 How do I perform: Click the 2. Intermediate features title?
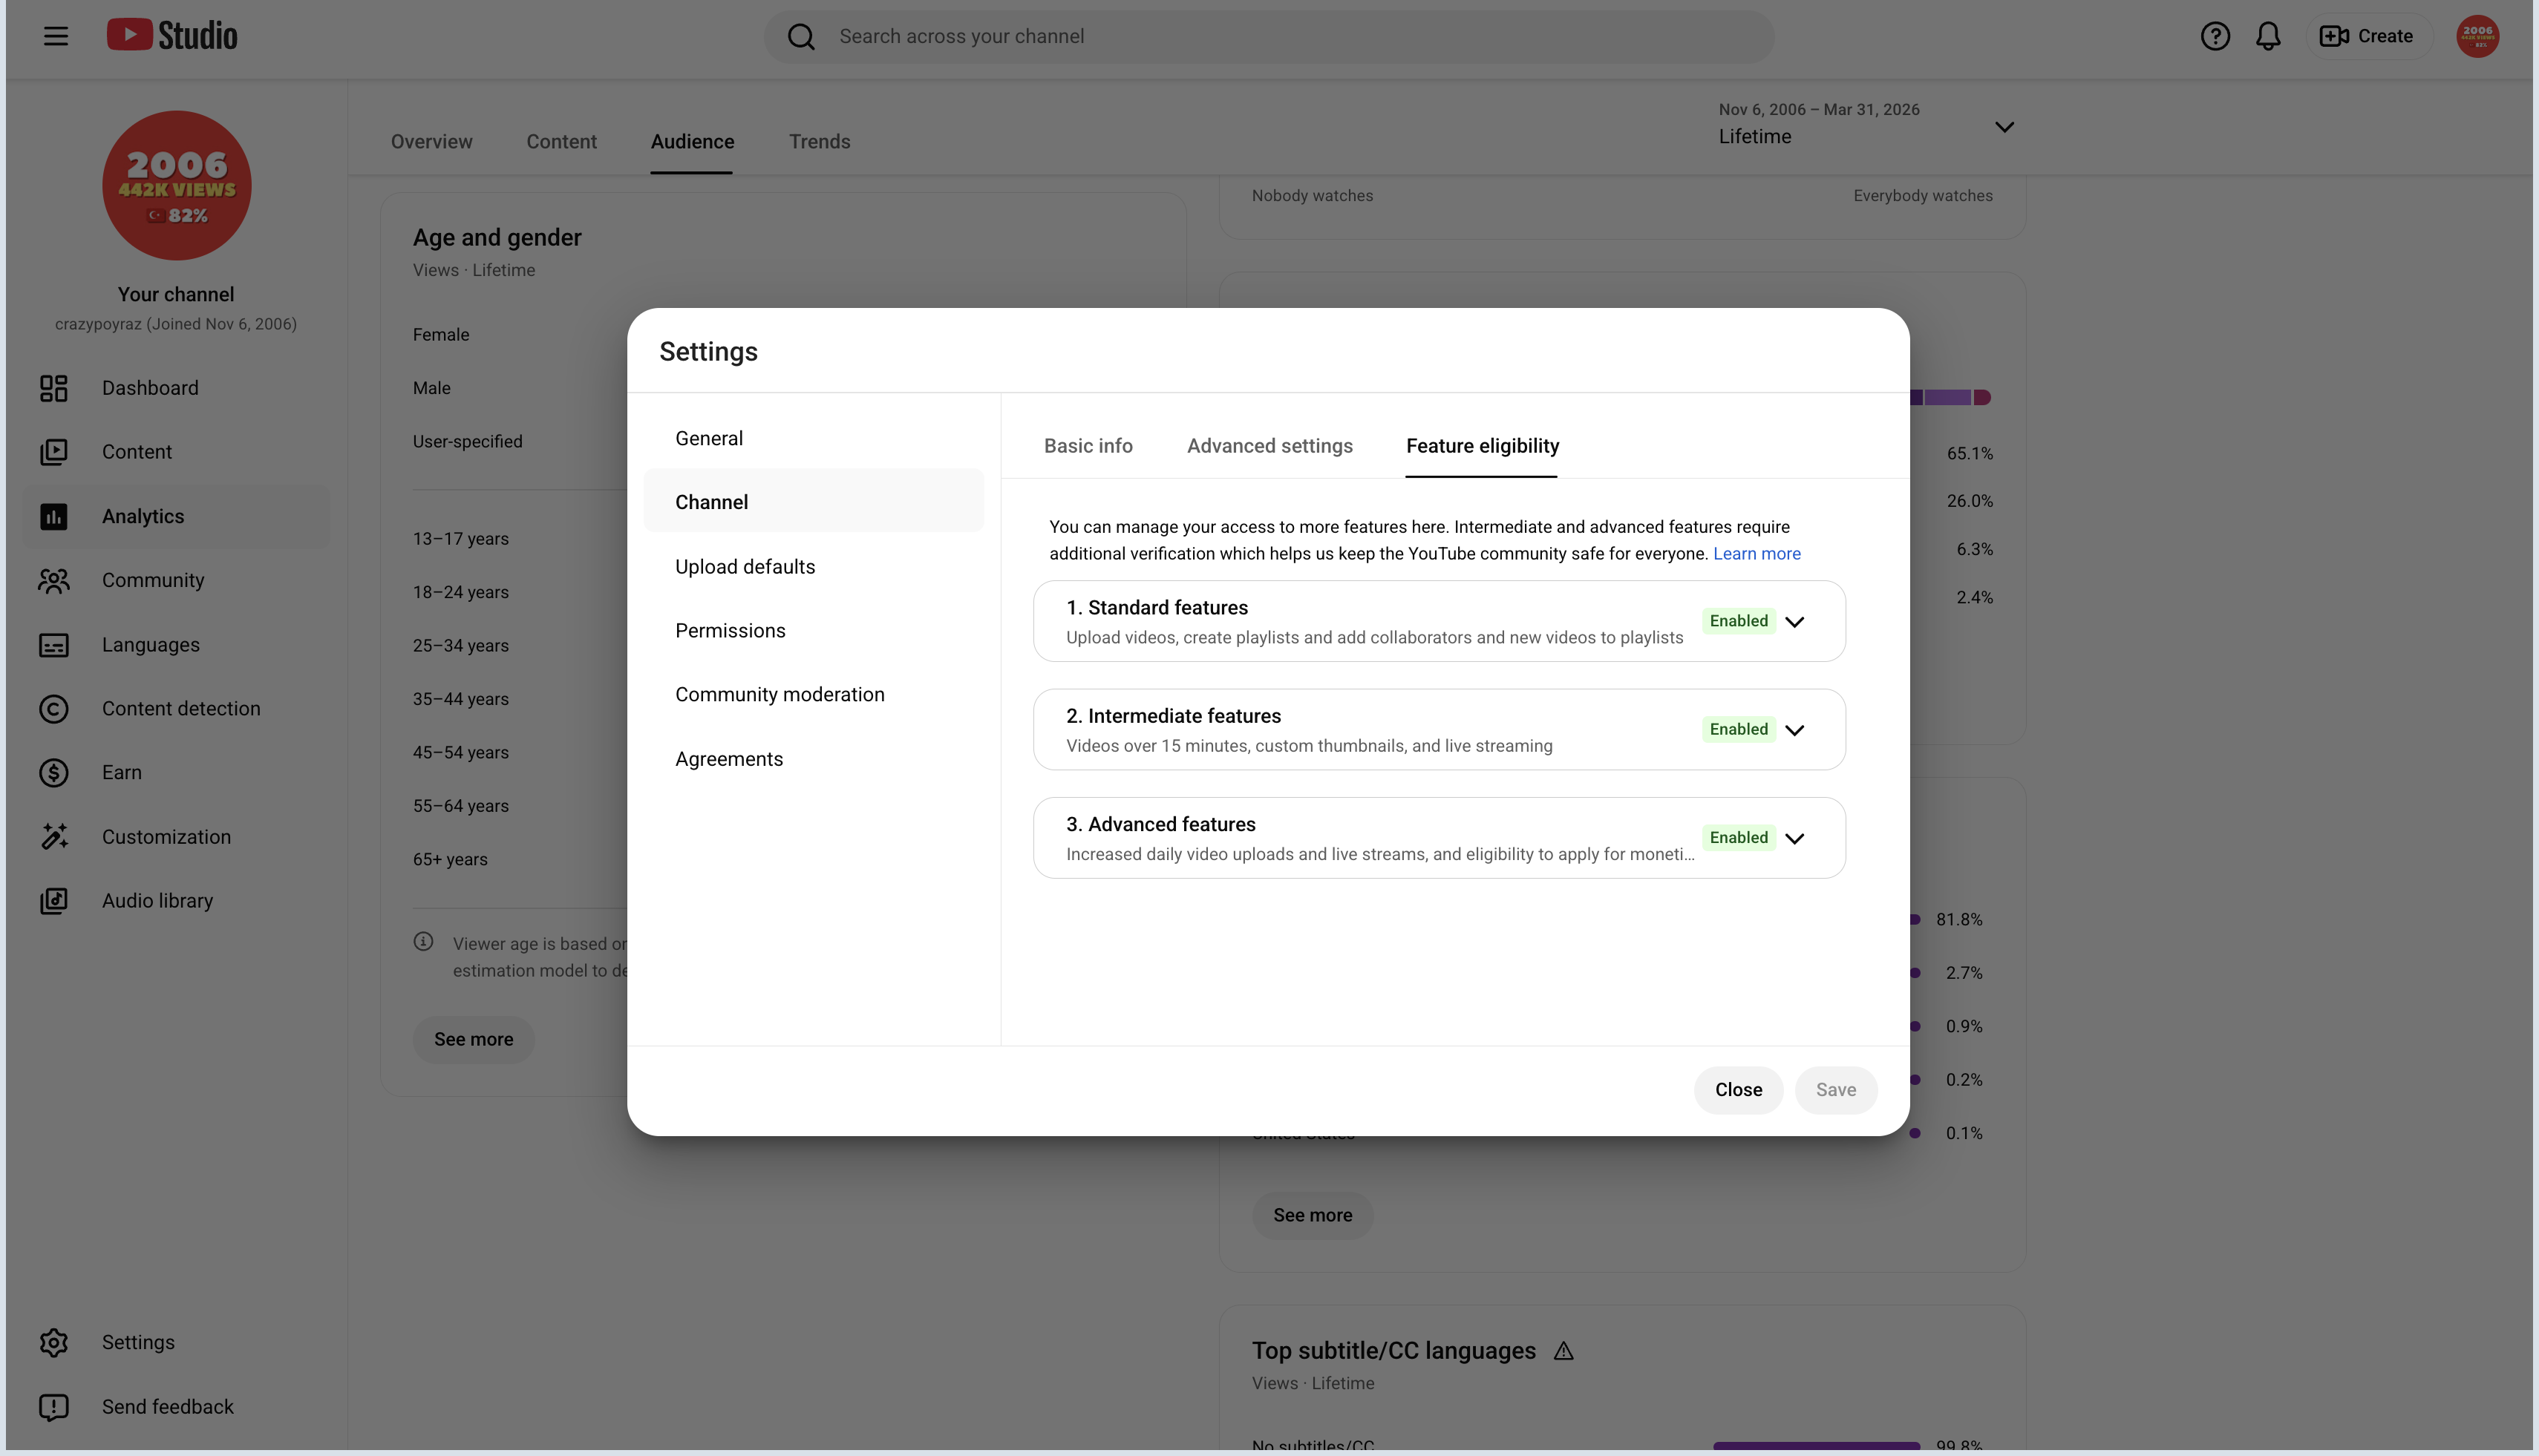click(1174, 716)
